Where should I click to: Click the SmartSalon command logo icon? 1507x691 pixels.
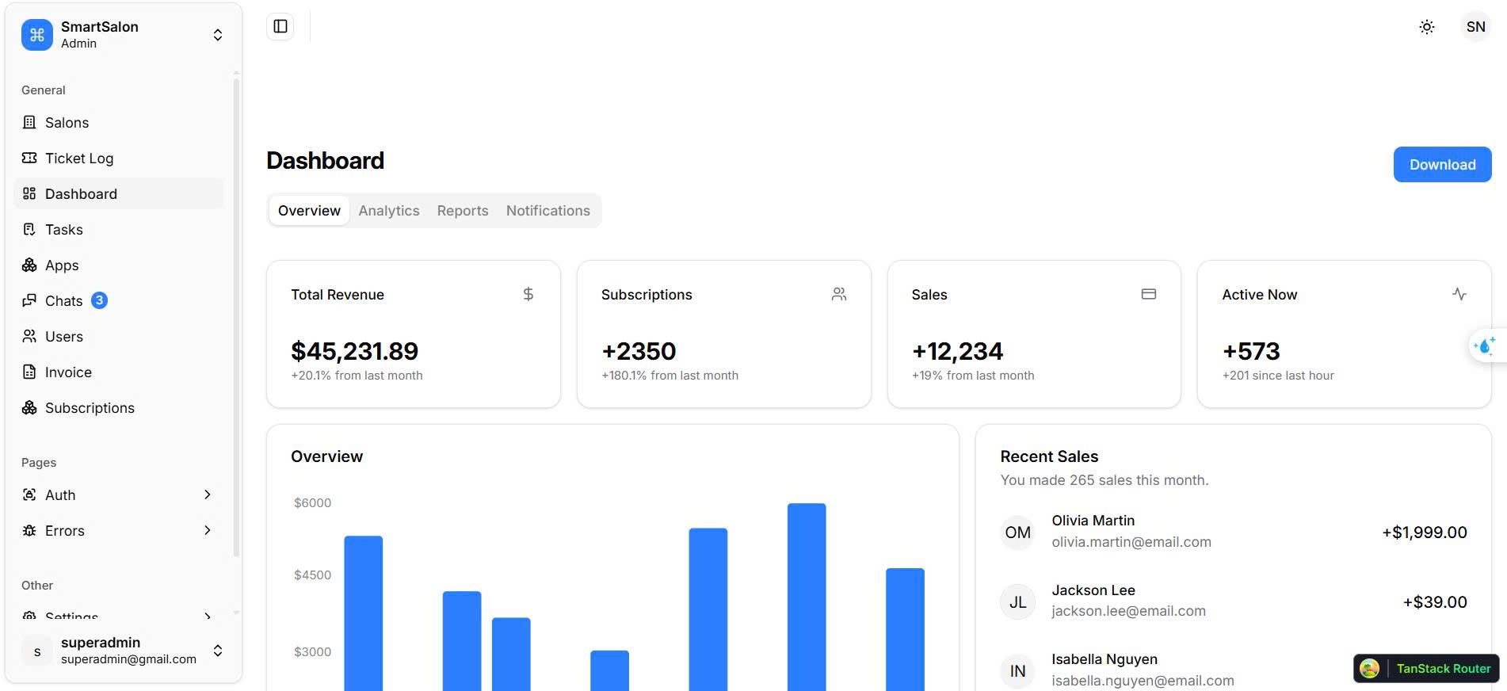pos(37,35)
